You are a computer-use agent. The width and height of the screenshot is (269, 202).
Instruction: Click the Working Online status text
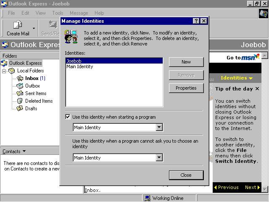pos(168,198)
